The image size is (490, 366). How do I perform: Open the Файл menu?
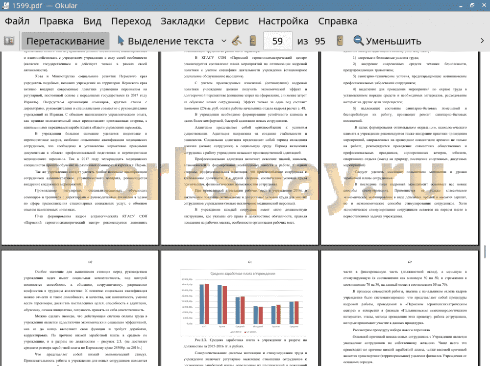point(17,21)
